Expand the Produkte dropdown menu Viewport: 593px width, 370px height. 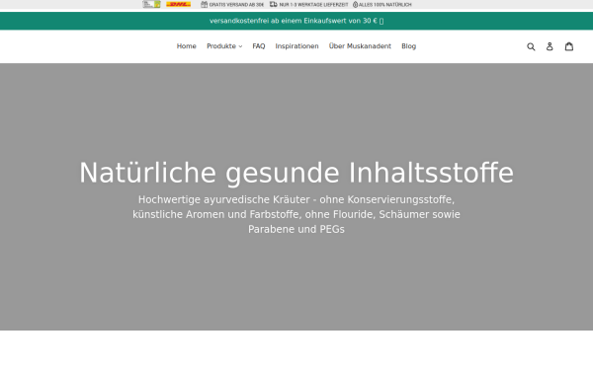click(x=224, y=46)
